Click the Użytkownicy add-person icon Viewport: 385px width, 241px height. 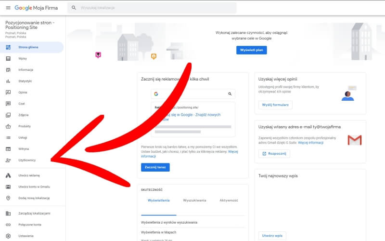[x=8, y=161]
